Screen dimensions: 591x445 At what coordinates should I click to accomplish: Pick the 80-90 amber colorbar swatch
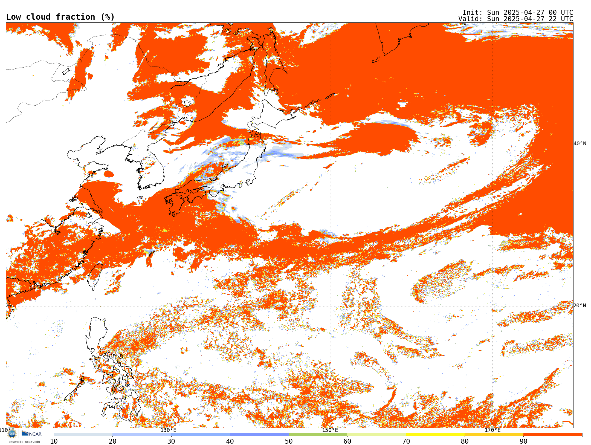click(x=494, y=435)
